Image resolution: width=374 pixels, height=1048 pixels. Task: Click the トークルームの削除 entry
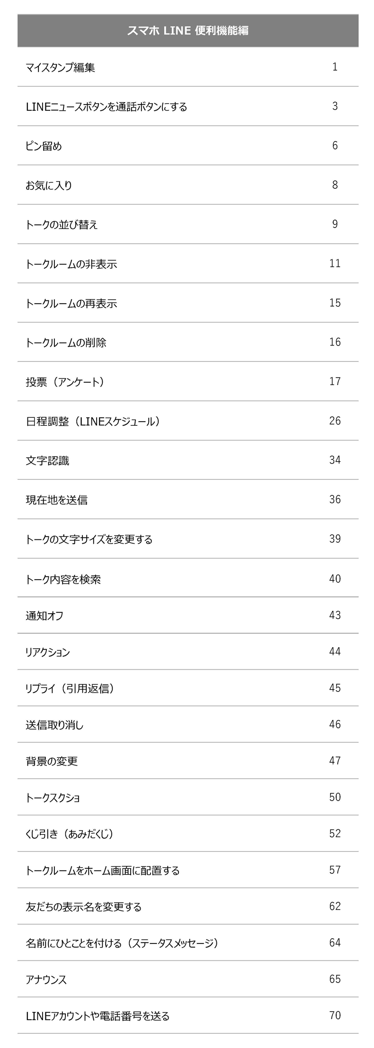coord(66,343)
